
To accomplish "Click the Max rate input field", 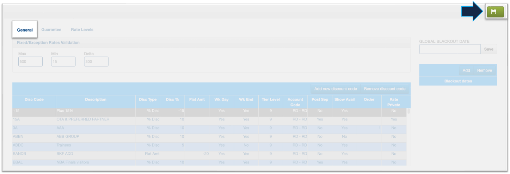I will pyautogui.click(x=30, y=62).
